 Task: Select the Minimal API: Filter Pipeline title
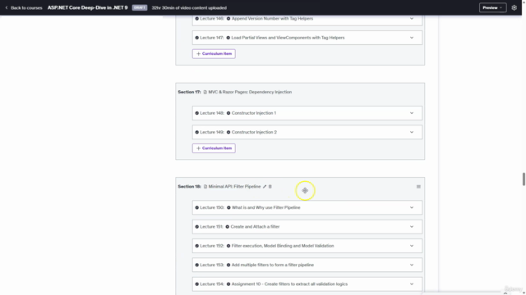[x=234, y=187]
